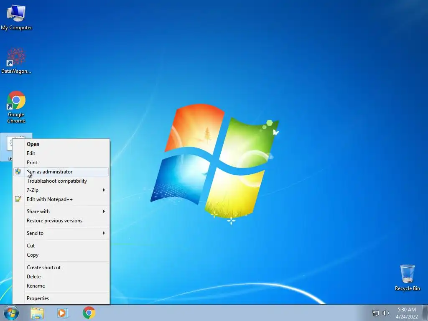Select Edit with Notepad++
This screenshot has height=321, width=428.
coord(61,199)
